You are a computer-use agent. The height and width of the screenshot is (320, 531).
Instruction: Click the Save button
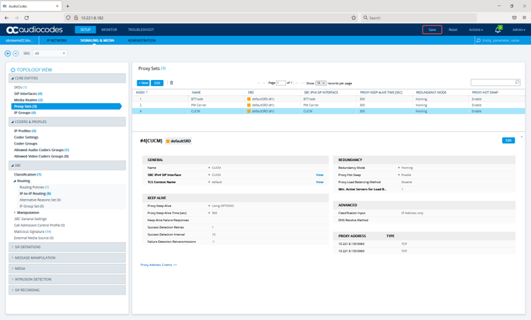[432, 30]
